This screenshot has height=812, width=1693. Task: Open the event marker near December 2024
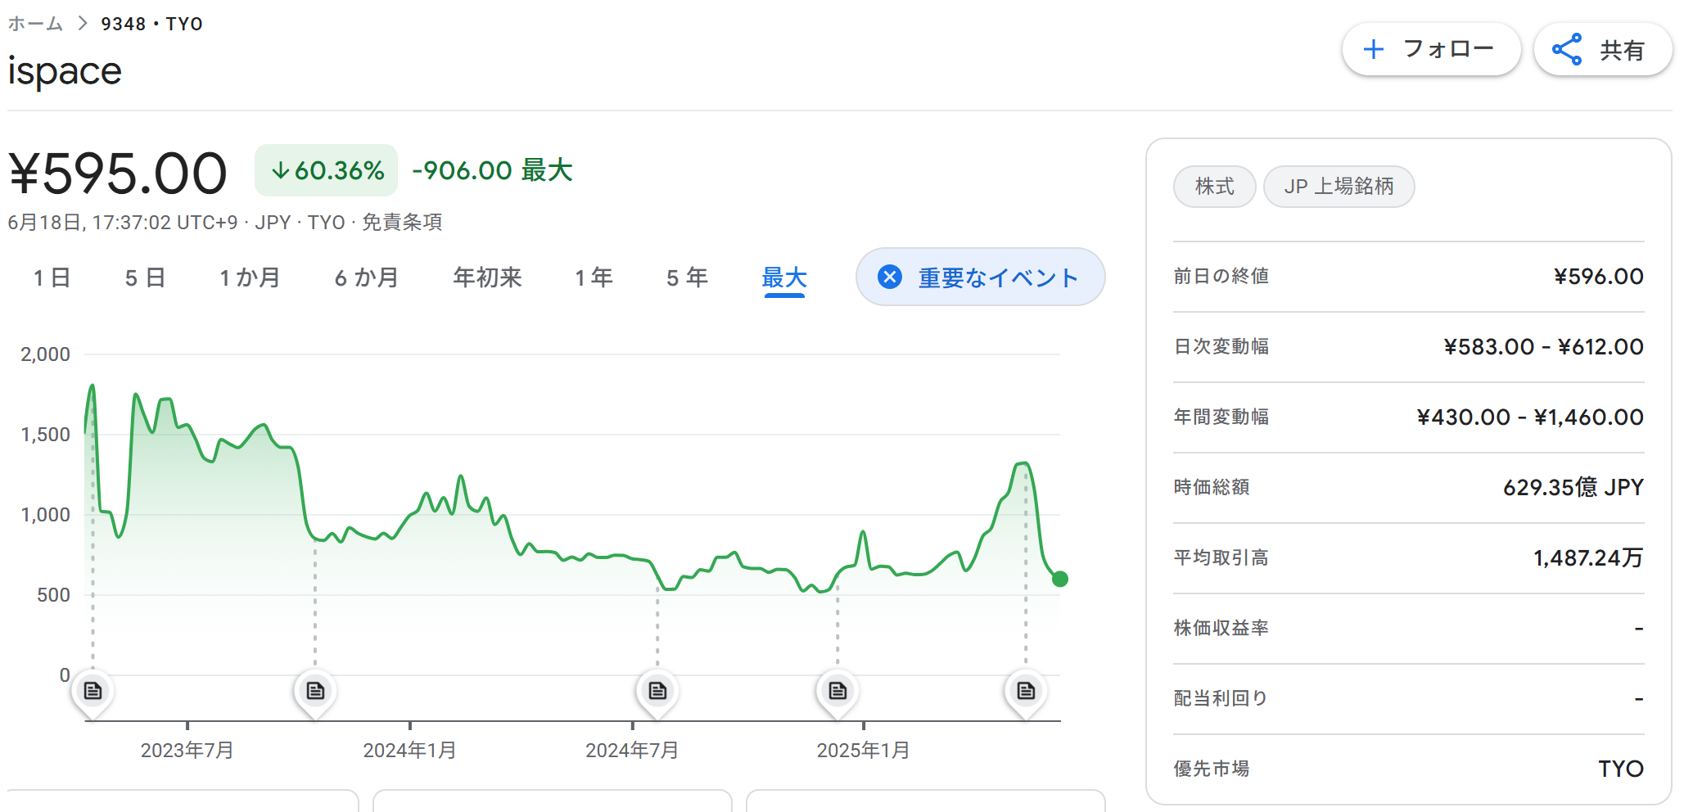click(x=837, y=692)
